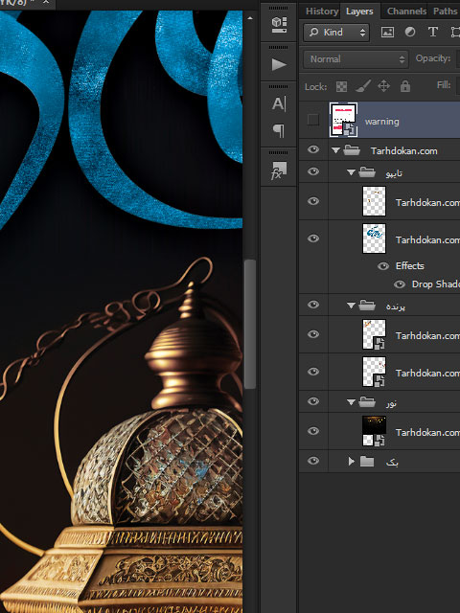Image resolution: width=460 pixels, height=613 pixels.
Task: Filter layers by adjustment layers icon
Action: (410, 32)
